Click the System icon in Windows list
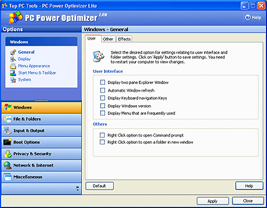This screenshot has width=267, height=208. [x=13, y=80]
